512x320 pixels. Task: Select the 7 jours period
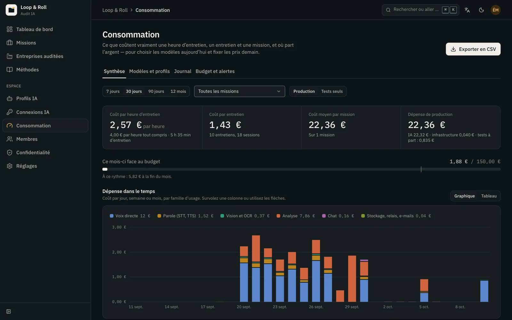tap(113, 91)
